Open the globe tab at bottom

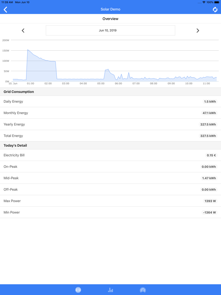78,290
